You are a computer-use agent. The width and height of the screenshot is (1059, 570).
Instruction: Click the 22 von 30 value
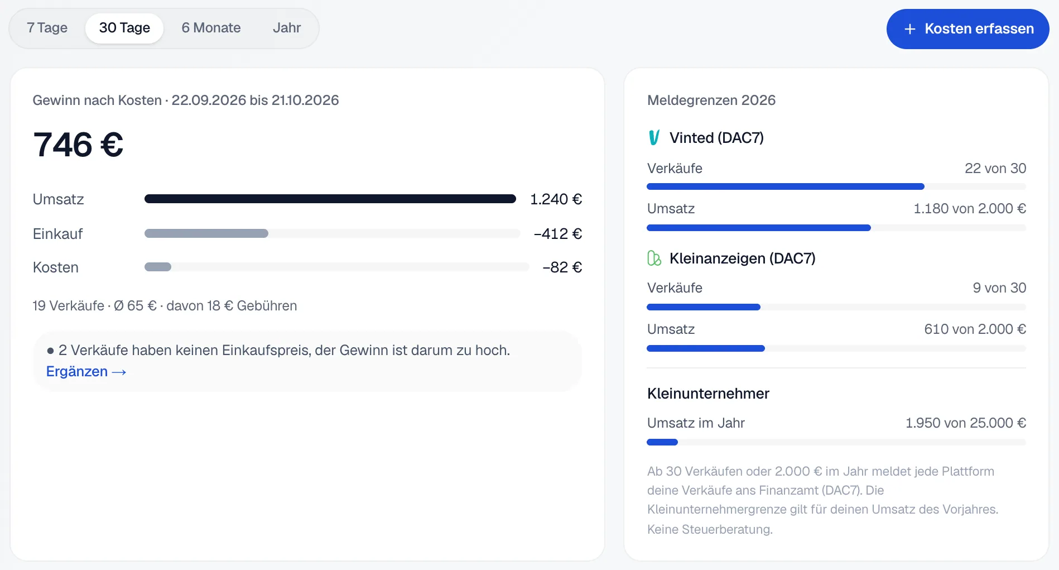[x=995, y=168]
